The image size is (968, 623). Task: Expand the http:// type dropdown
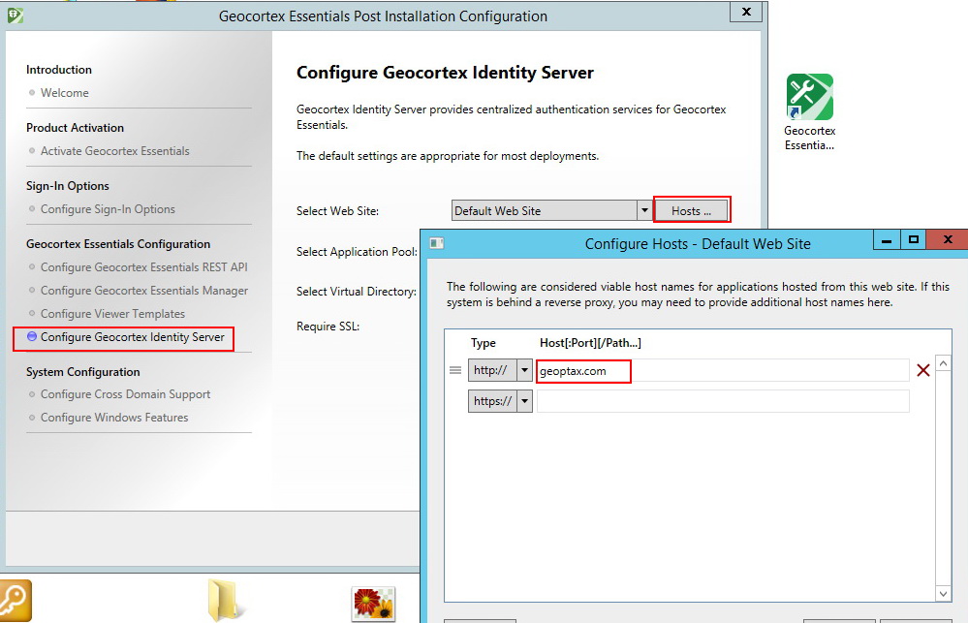pos(525,370)
